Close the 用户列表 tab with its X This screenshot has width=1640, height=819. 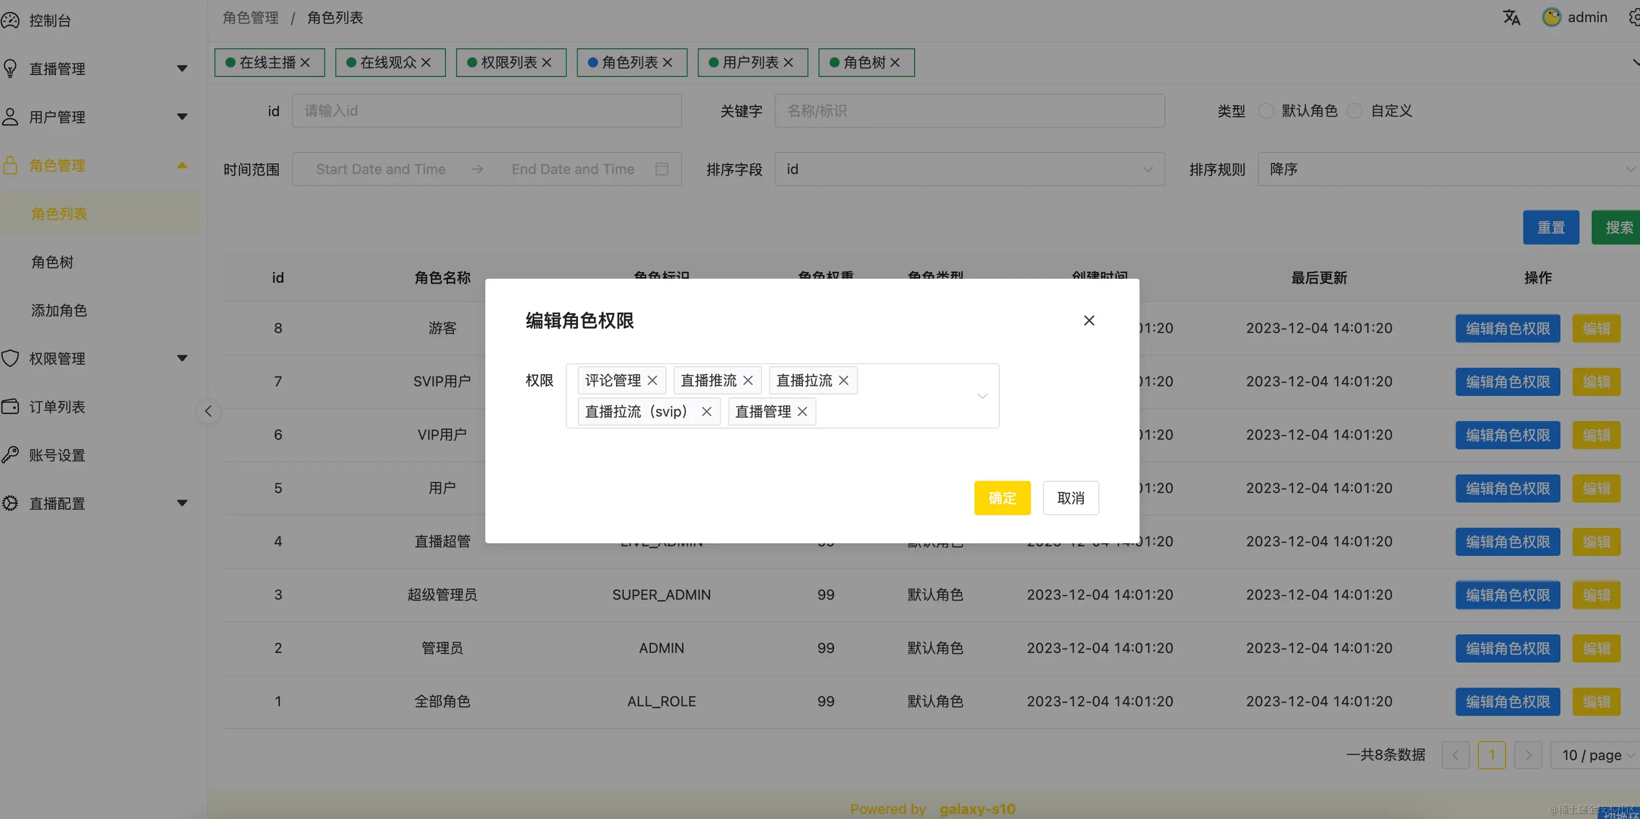(x=788, y=62)
